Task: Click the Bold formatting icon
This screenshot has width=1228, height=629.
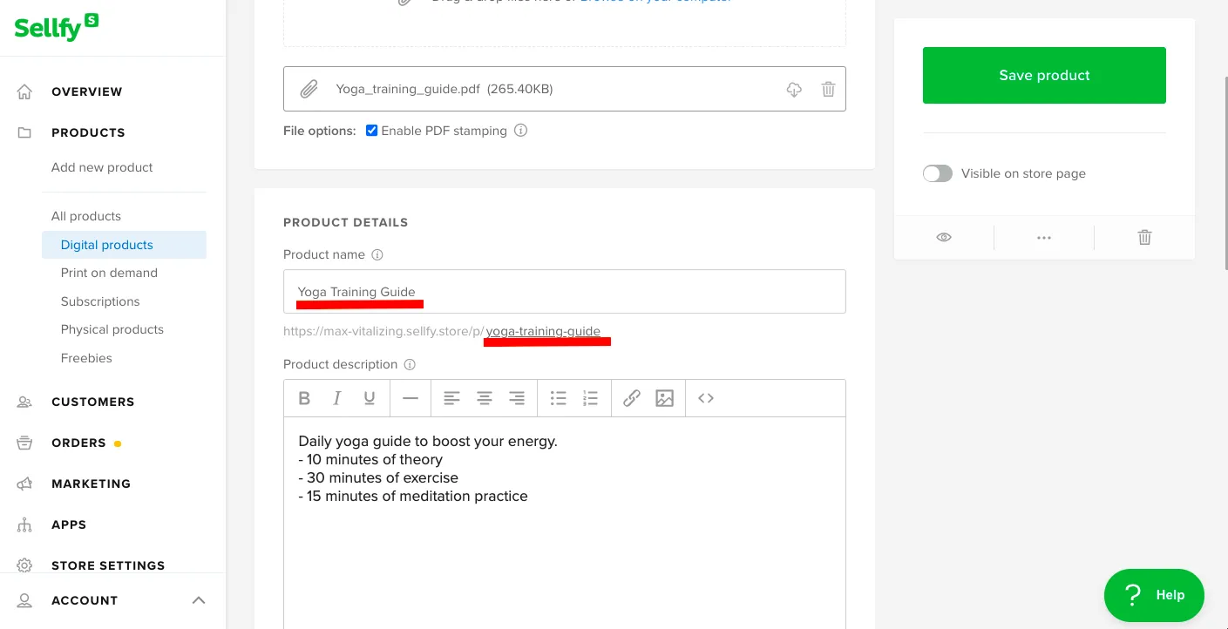Action: [x=304, y=398]
